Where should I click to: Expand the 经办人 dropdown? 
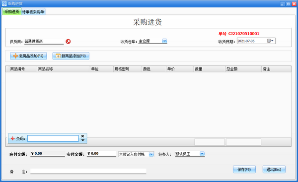pos(202,154)
